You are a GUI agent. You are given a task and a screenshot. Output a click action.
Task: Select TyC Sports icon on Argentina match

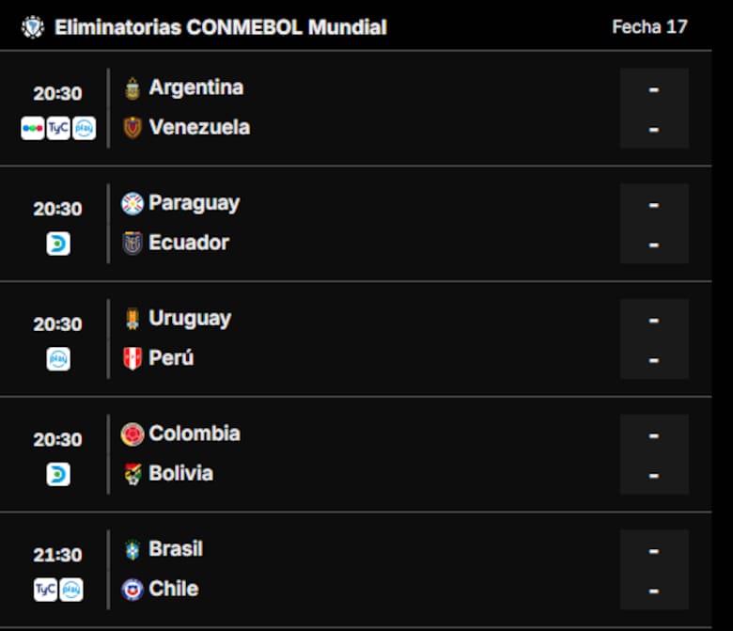tap(58, 128)
